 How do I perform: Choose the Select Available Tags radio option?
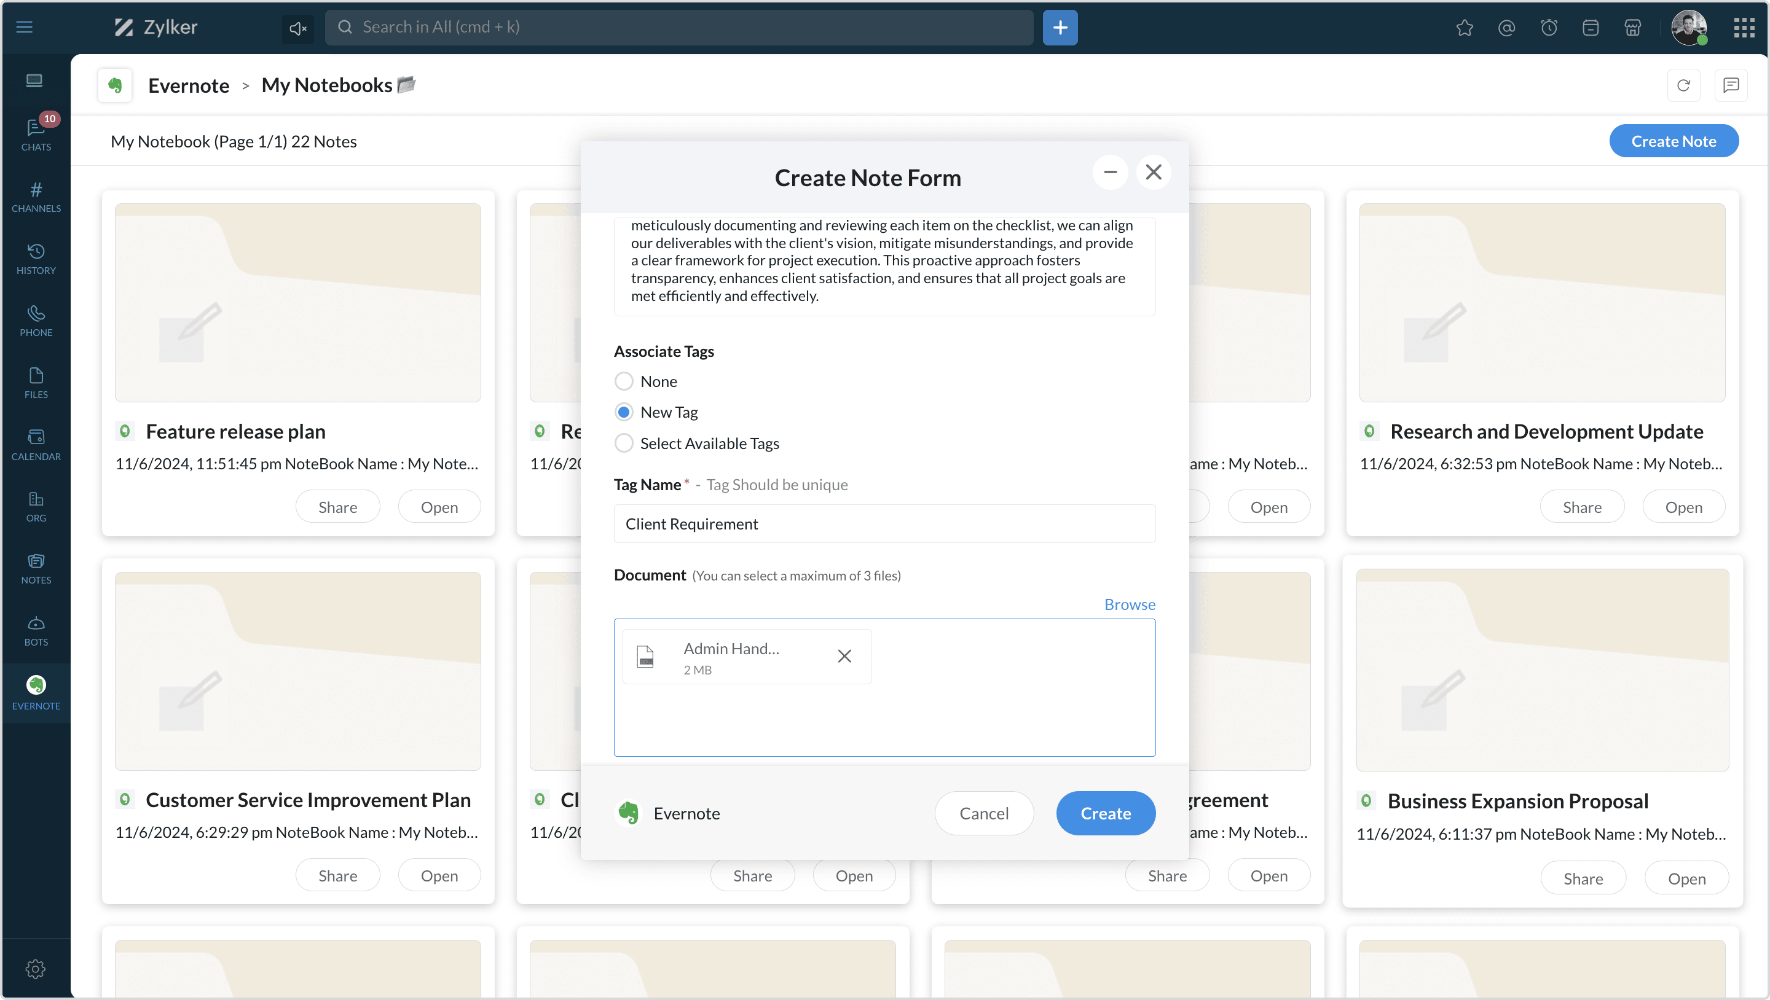(624, 443)
